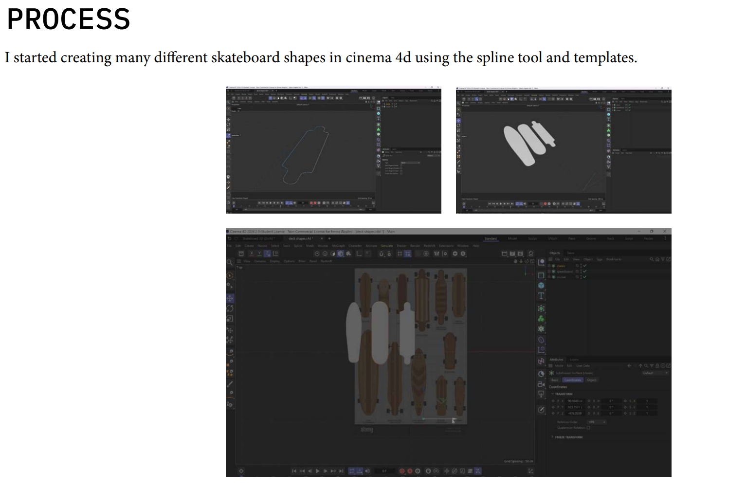Viewport: 746px width, 488px height.
Task: Open Objects manager hamburger menu in large screenshot
Action: click(550, 259)
